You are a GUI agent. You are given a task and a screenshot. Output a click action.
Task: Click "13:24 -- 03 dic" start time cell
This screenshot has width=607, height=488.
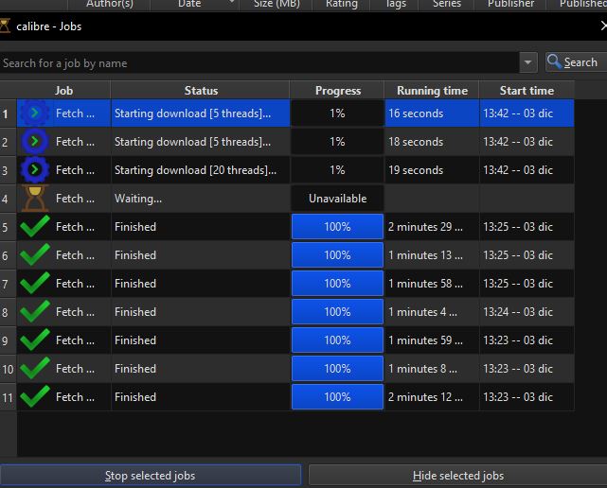coord(527,312)
